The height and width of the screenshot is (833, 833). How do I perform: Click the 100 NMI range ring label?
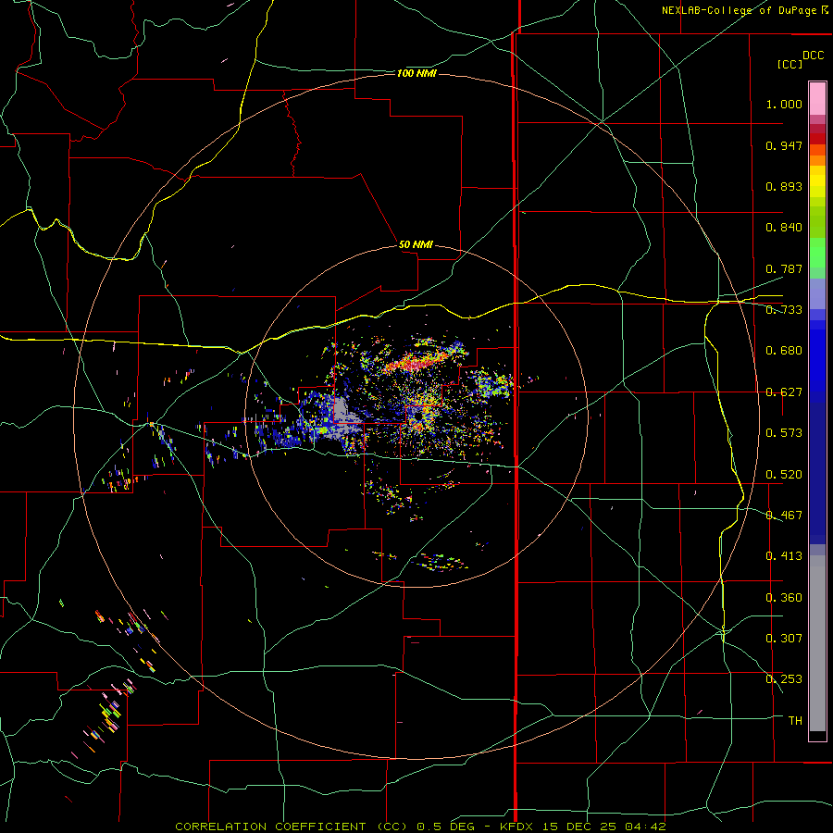point(416,73)
